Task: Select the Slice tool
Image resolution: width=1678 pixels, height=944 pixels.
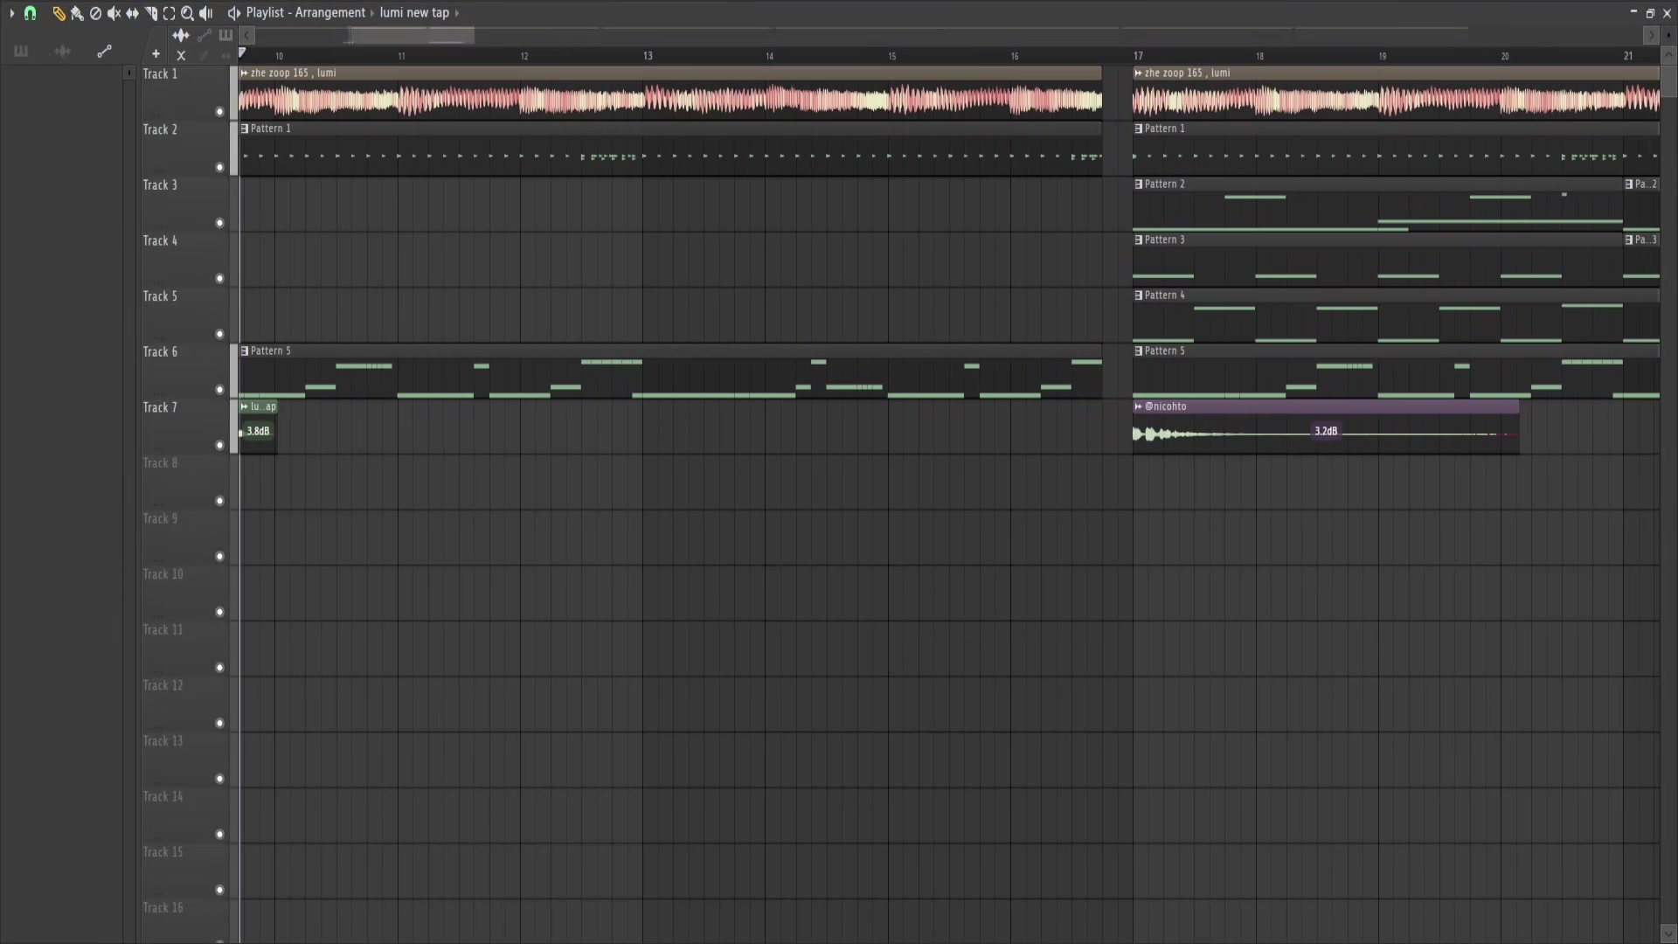Action: click(x=150, y=13)
